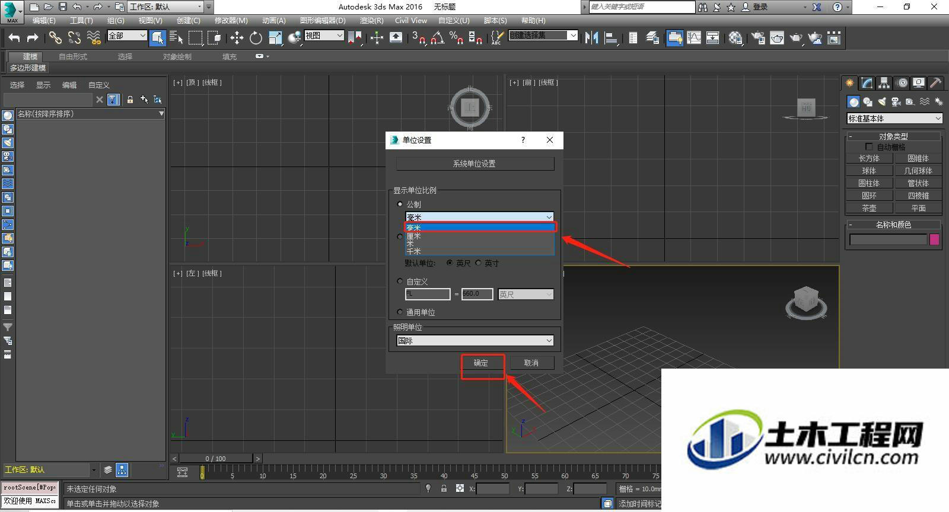
Task: Select the 英寸 default unit radio
Action: 478,263
